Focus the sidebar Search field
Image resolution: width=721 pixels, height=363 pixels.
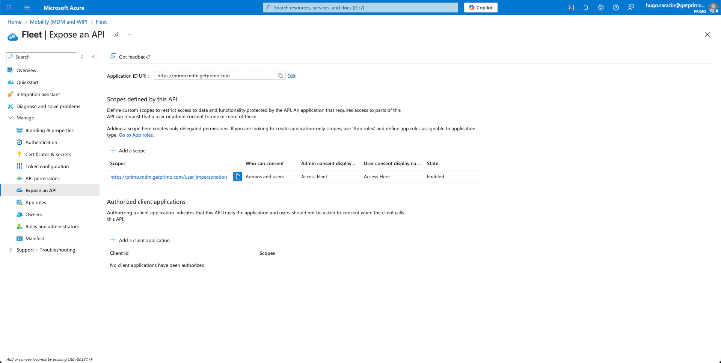click(41, 57)
